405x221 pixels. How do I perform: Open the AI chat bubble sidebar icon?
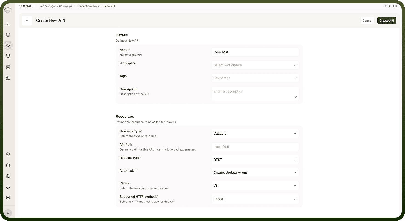tap(8, 198)
